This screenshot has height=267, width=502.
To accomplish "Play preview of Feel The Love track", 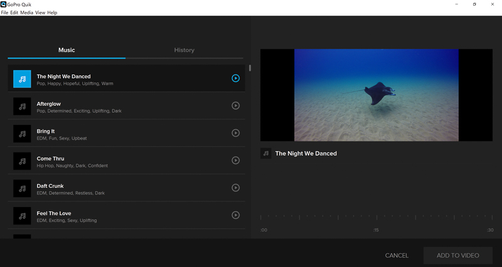I will (235, 215).
